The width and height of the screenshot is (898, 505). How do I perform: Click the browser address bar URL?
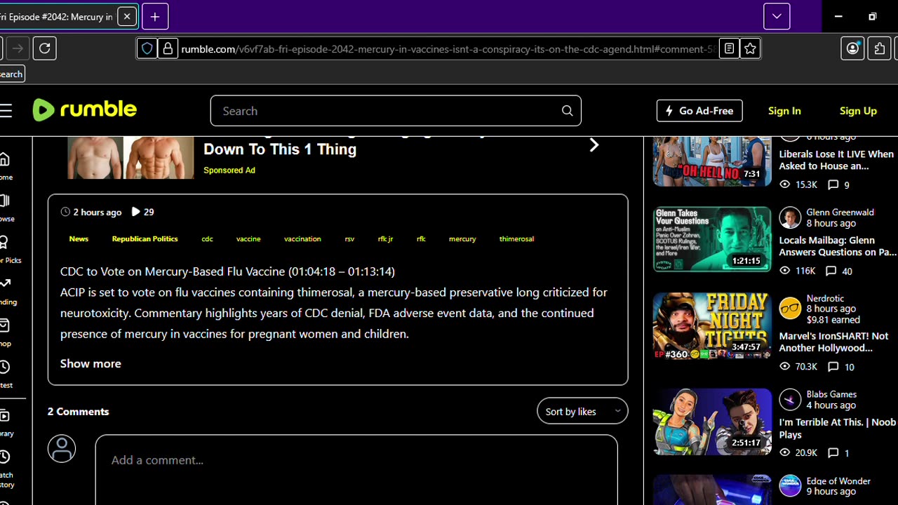tap(448, 48)
